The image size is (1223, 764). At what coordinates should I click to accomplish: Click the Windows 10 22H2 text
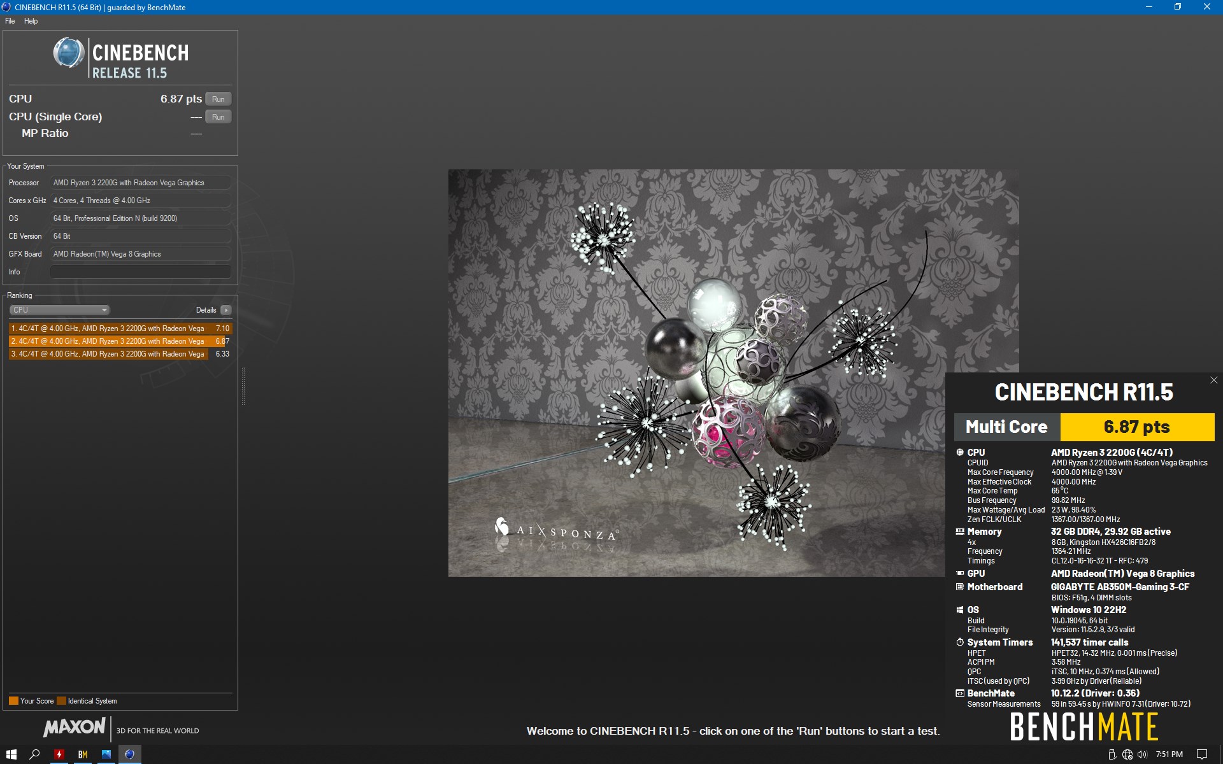point(1089,610)
